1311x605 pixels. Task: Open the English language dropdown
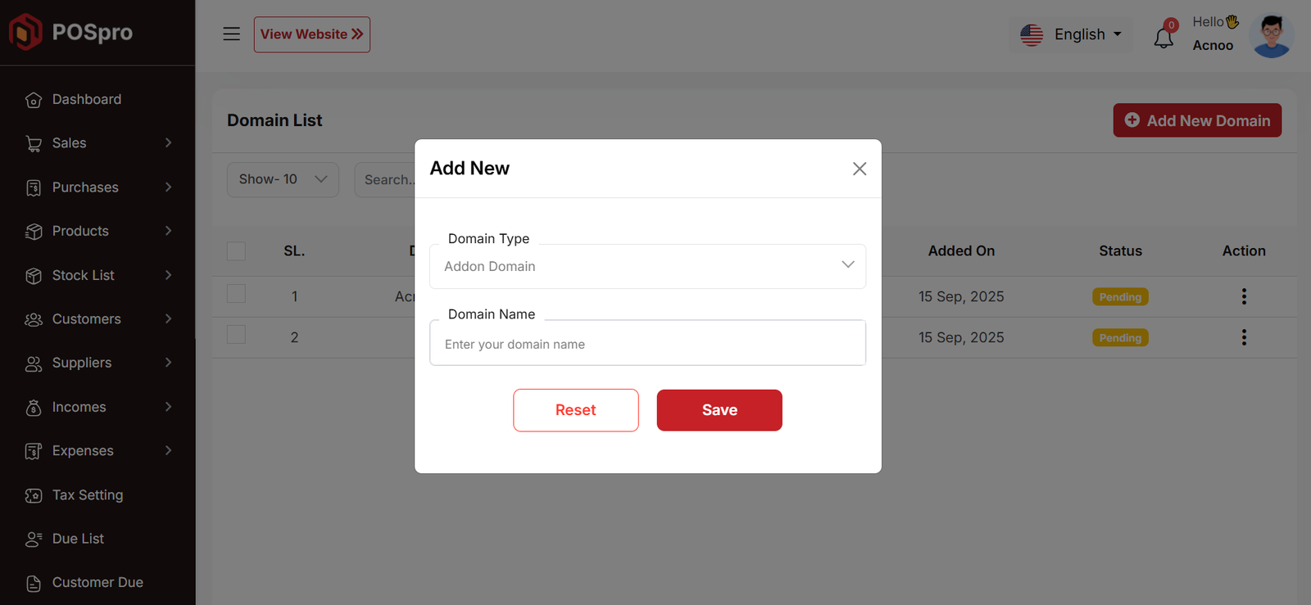pos(1071,34)
